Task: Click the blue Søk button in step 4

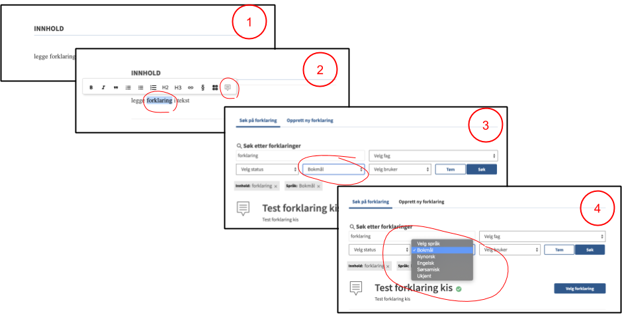Action: click(x=590, y=250)
